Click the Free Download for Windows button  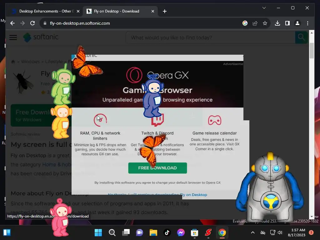(x=41, y=115)
